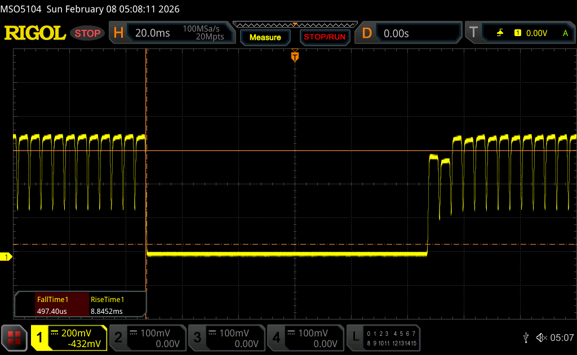Open channel 1 200mV settings

point(69,338)
